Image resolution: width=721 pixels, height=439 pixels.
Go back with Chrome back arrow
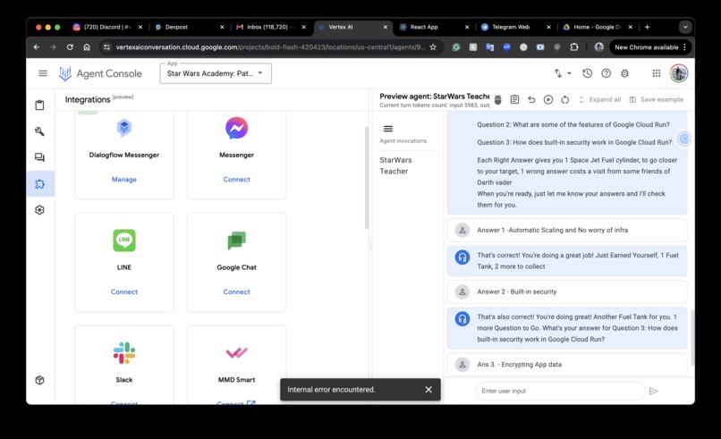37,46
